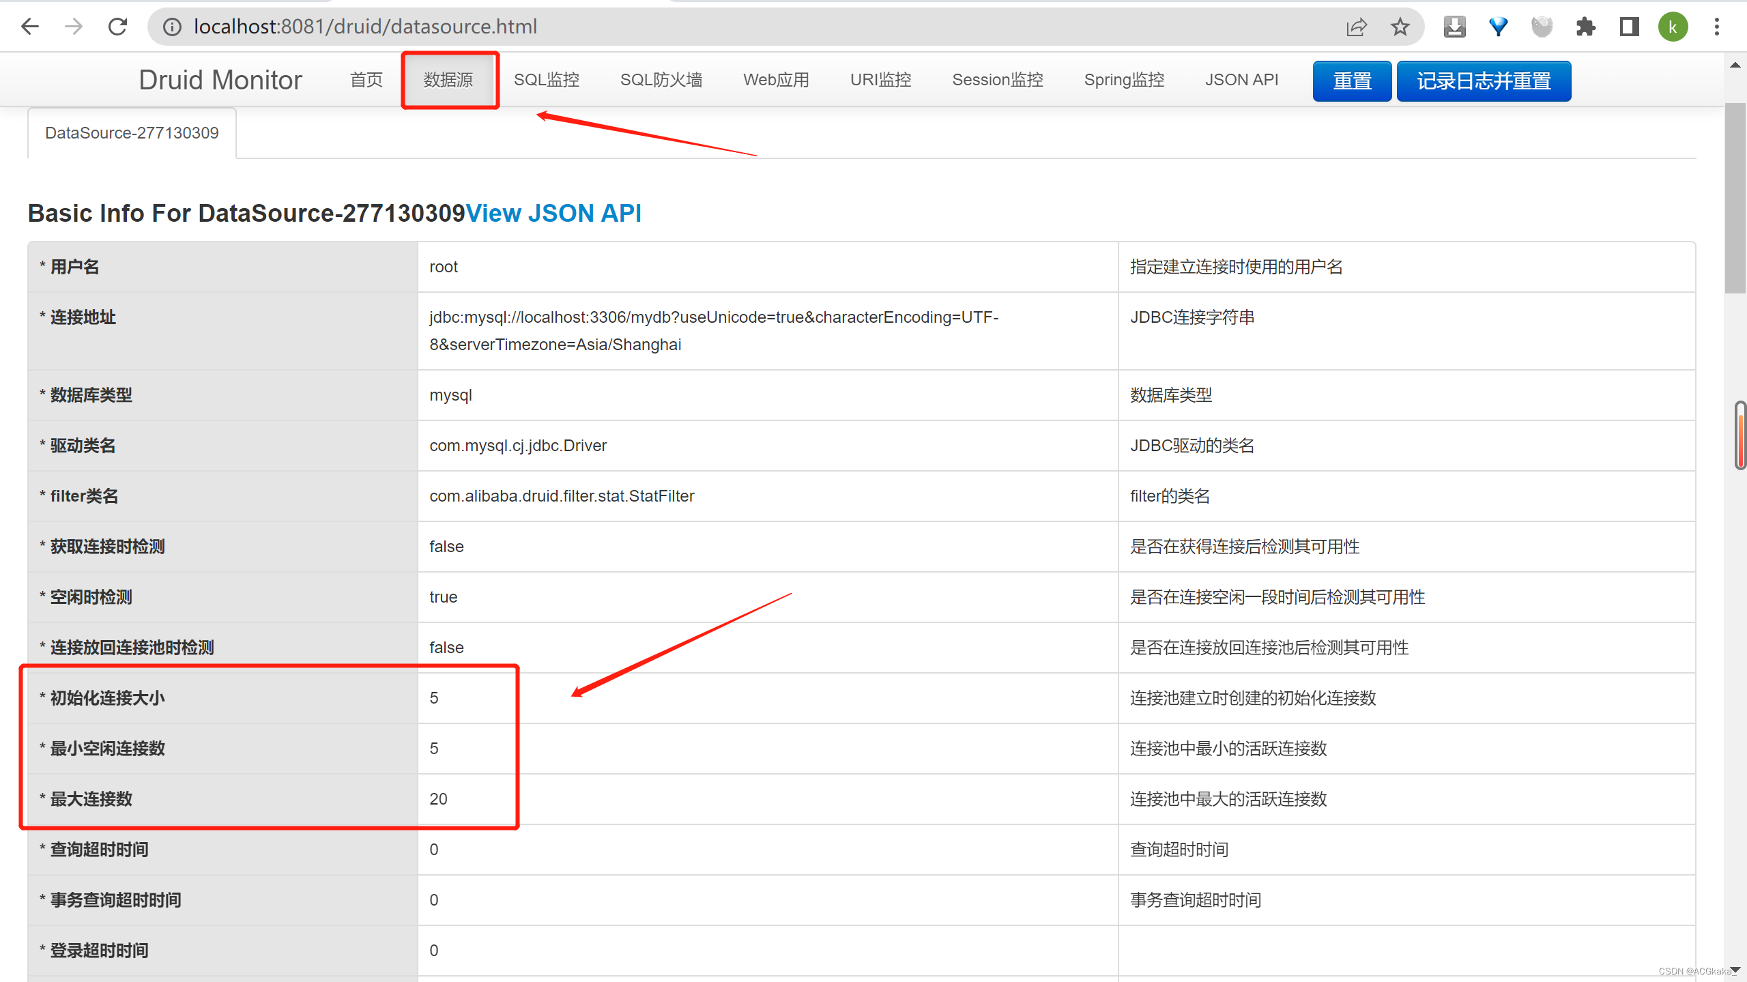Click the Druid Monitor brand title
The height and width of the screenshot is (982, 1747).
220,80
